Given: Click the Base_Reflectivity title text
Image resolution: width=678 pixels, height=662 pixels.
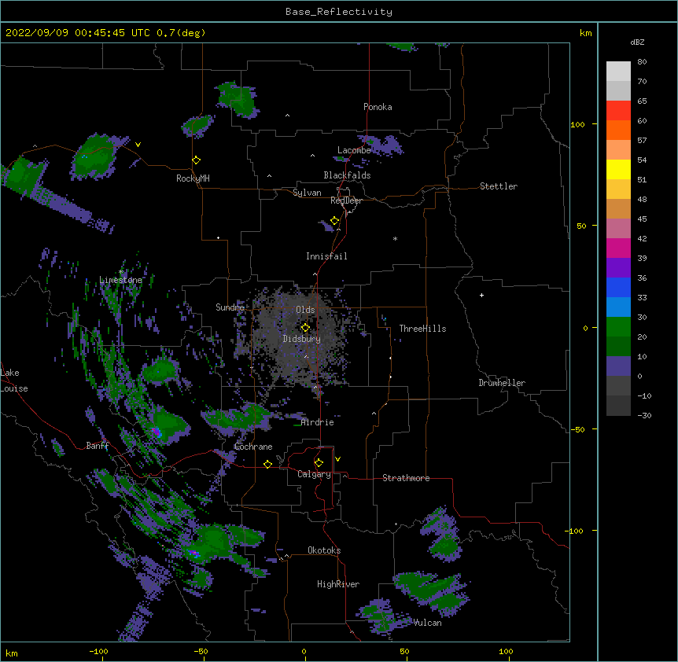Looking at the screenshot, I should click(339, 12).
